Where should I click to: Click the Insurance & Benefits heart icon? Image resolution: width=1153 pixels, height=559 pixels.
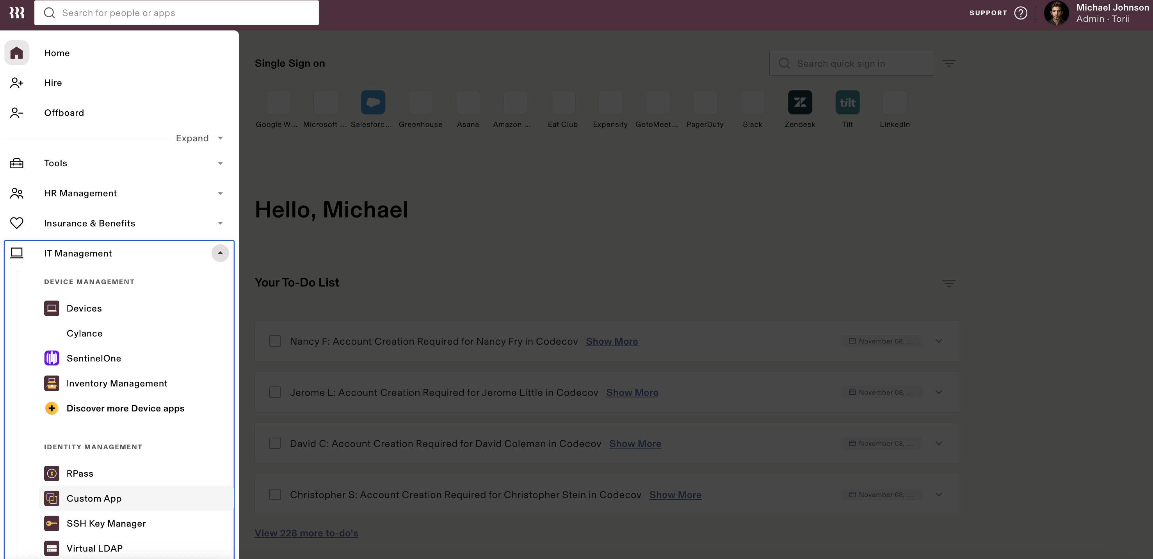tap(16, 223)
